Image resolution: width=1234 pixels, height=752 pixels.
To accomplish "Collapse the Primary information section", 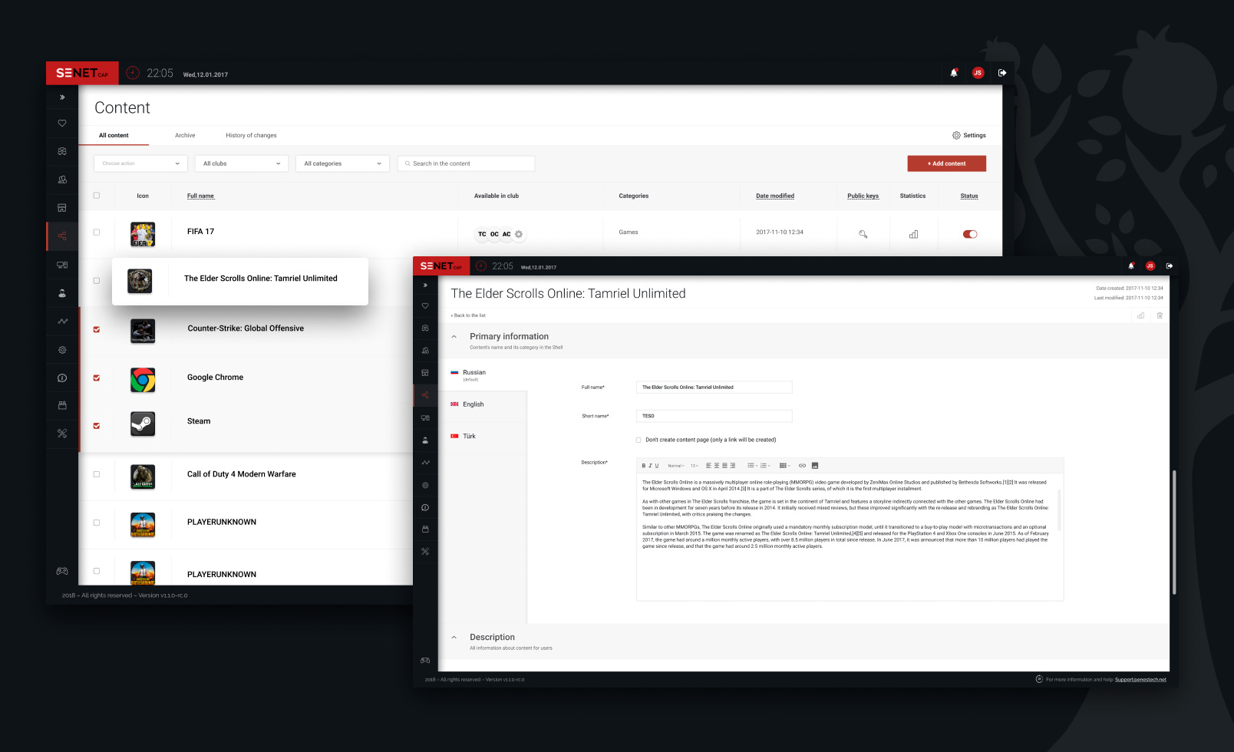I will (x=454, y=337).
